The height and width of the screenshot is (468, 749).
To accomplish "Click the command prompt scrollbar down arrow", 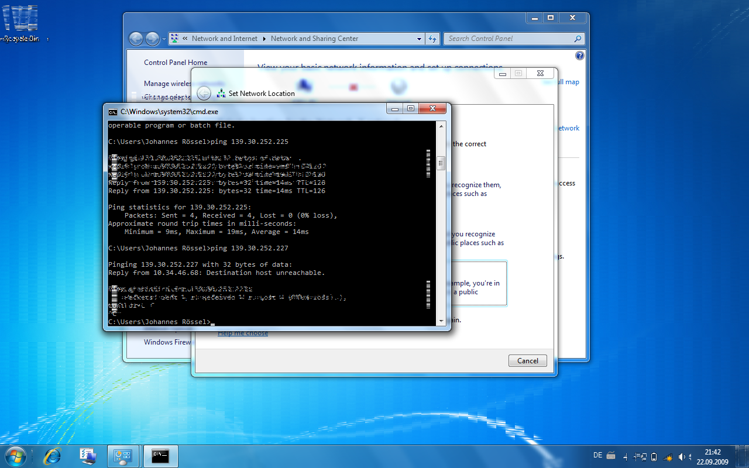I will point(441,321).
